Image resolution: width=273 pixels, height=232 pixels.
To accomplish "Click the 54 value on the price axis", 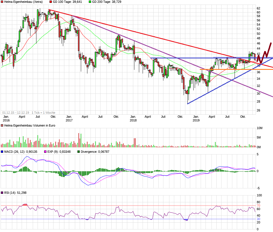I will [258, 25].
